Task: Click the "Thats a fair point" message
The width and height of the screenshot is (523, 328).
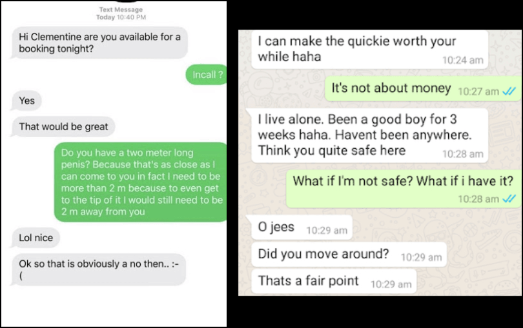Action: (334, 282)
